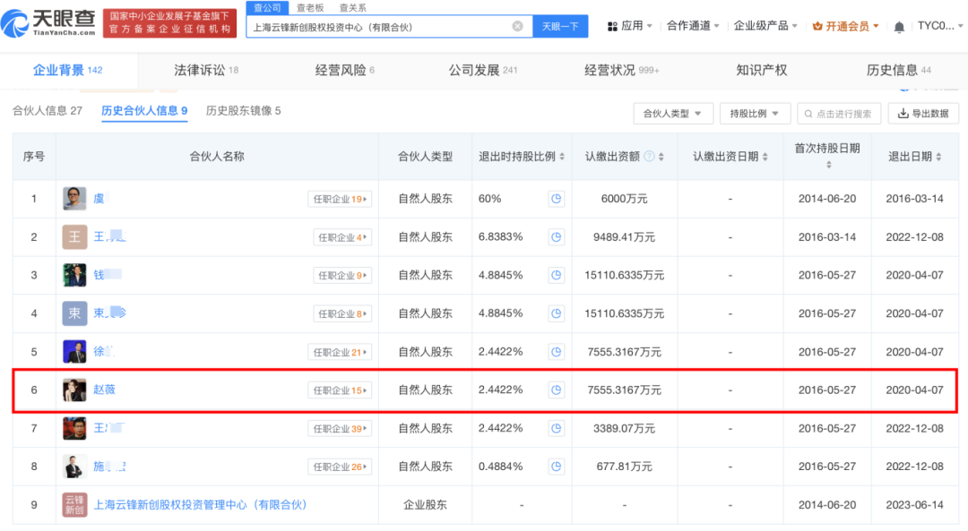Open the 知识产权 tab
Image resolution: width=968 pixels, height=531 pixels.
tap(762, 71)
